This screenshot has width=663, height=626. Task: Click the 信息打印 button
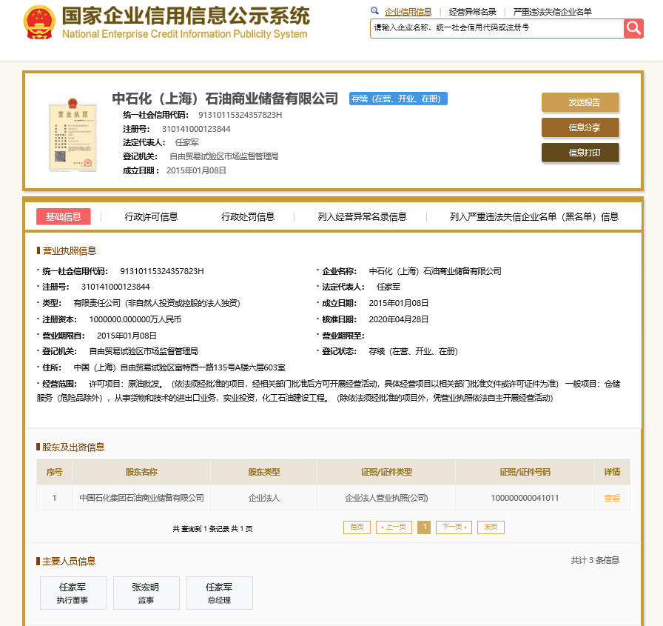point(580,153)
